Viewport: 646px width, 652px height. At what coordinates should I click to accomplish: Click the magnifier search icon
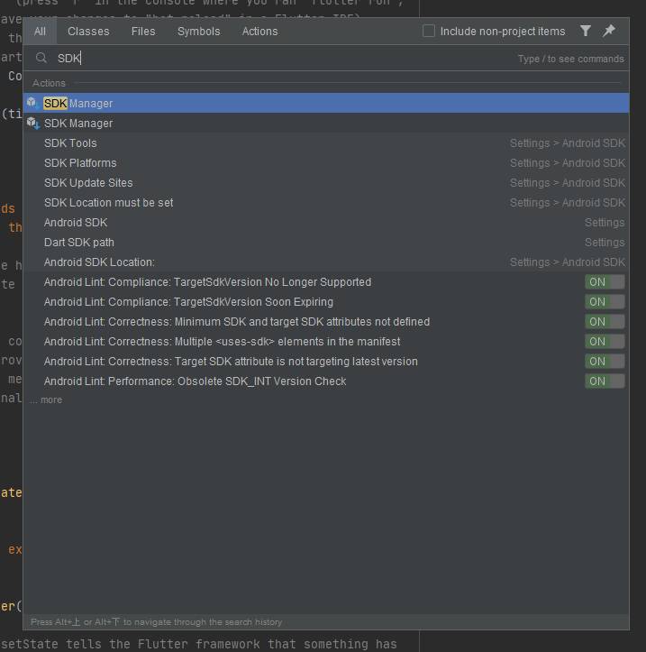click(x=41, y=58)
